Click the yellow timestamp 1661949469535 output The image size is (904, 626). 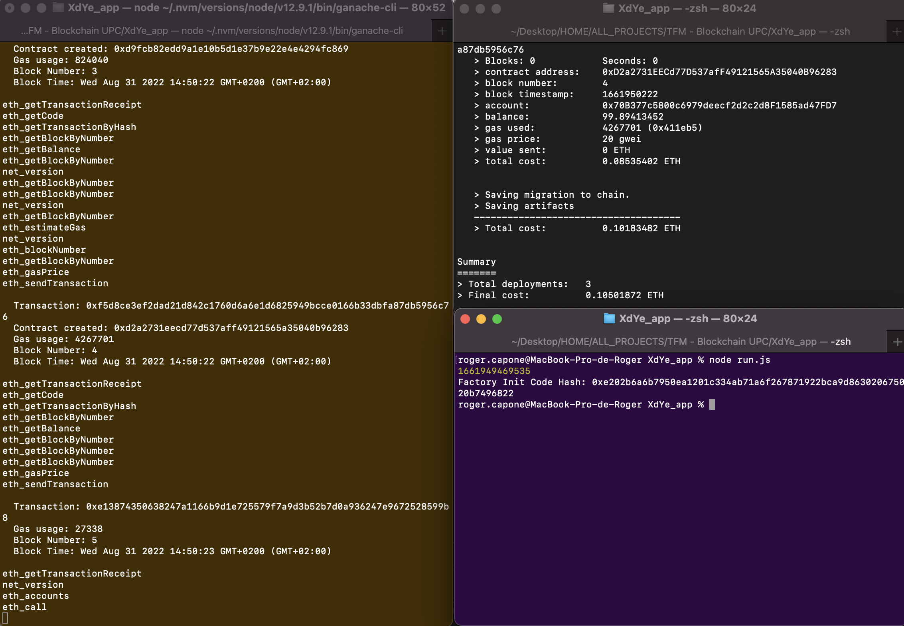pos(494,371)
